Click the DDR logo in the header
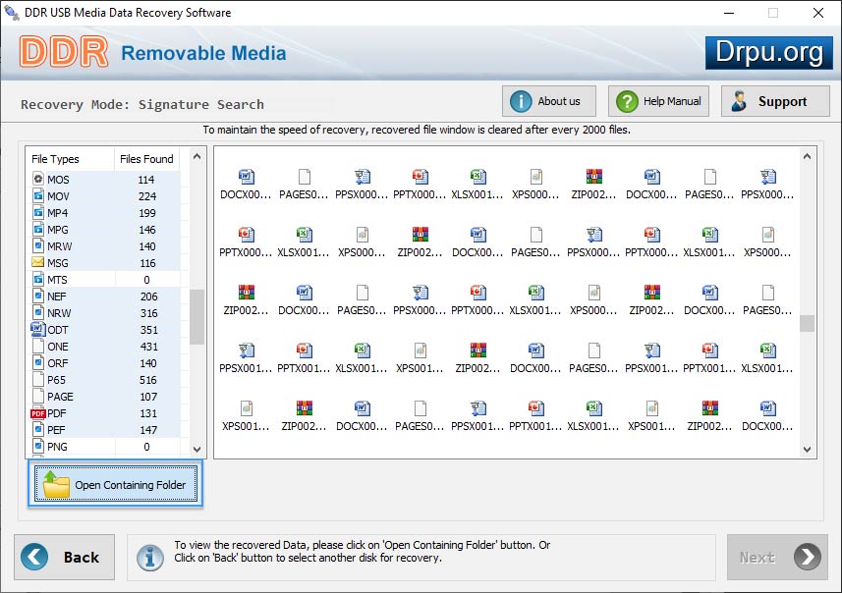Viewport: 842px width, 593px height. tap(63, 52)
